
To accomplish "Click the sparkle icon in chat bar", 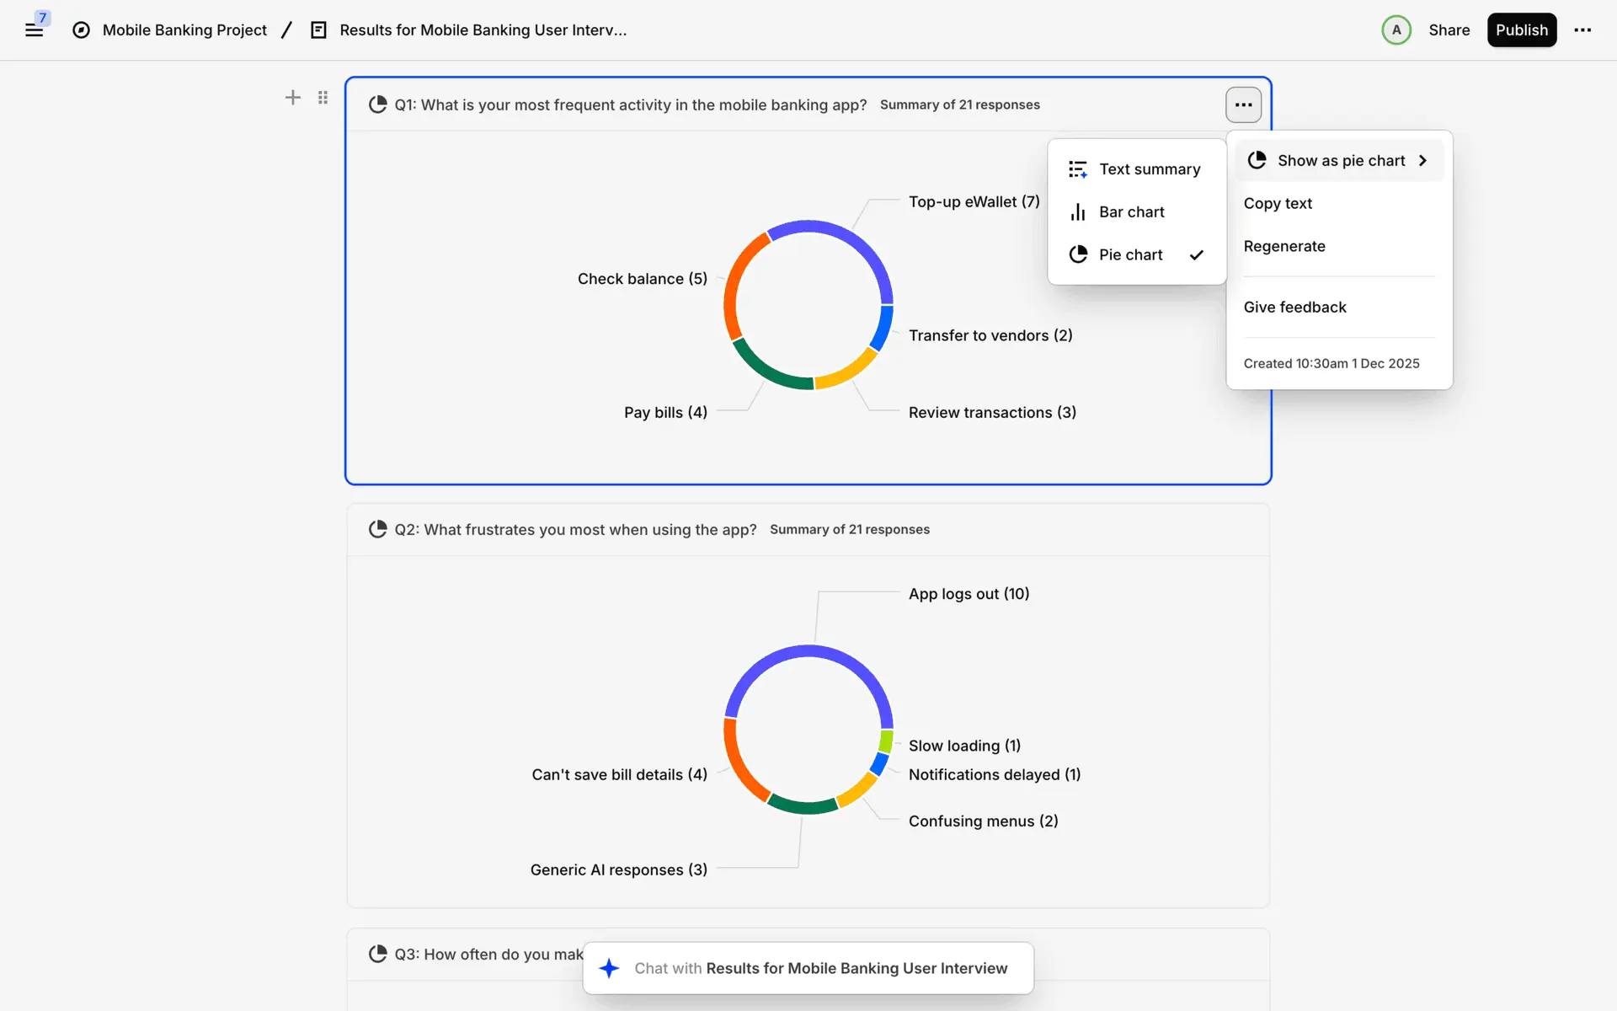I will coord(609,968).
